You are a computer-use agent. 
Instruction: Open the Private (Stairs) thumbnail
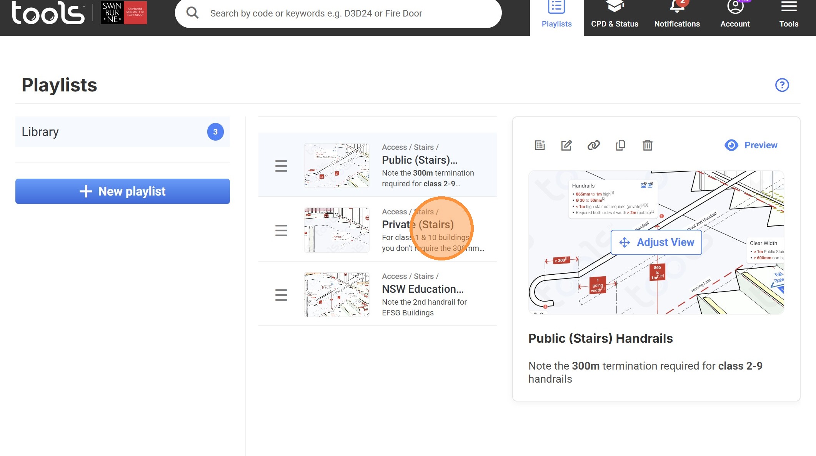[336, 230]
